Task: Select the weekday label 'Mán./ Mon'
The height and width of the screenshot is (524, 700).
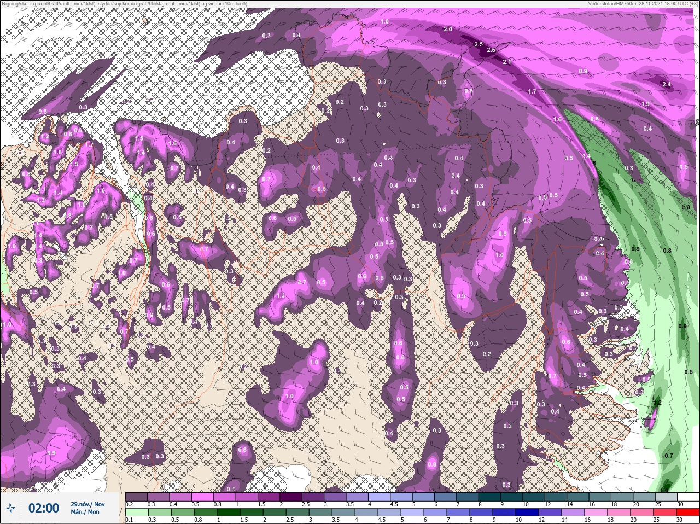Action: 85,512
